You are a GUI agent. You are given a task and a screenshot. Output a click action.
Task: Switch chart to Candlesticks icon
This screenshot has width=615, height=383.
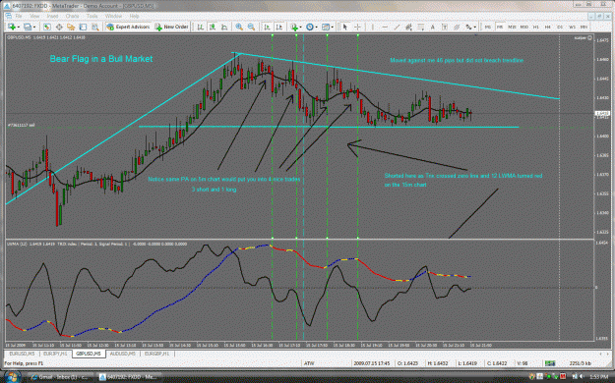click(213, 27)
